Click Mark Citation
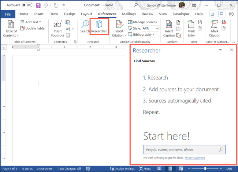The width and height of the screenshot is (238, 172). pos(215,29)
